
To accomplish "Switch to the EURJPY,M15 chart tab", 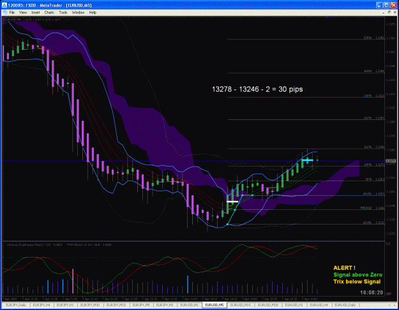I will 116,305.
